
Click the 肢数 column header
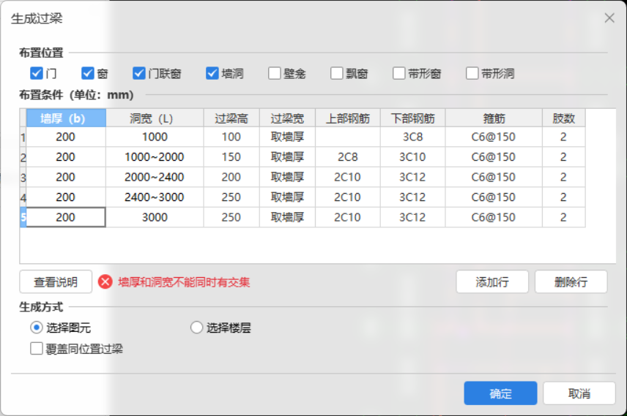click(x=564, y=118)
